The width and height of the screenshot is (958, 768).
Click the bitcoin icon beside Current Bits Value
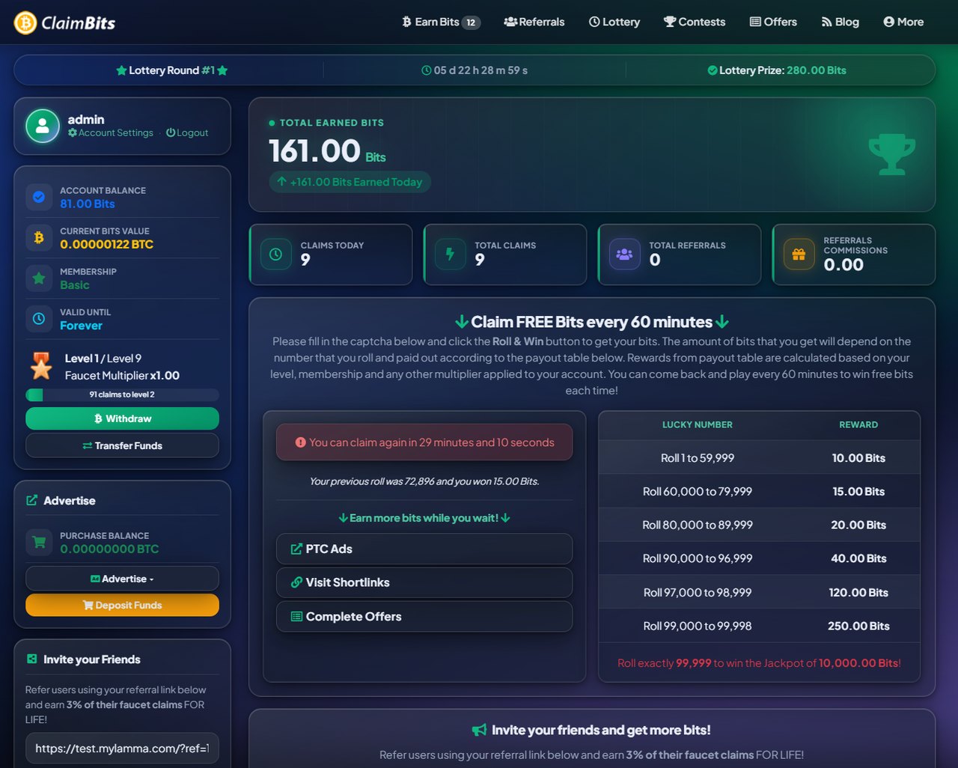tap(39, 237)
